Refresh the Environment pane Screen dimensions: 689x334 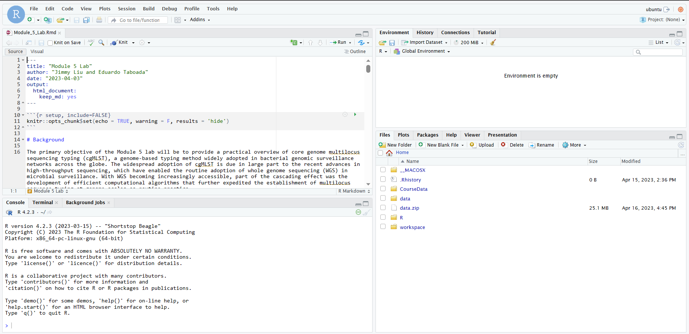(677, 42)
